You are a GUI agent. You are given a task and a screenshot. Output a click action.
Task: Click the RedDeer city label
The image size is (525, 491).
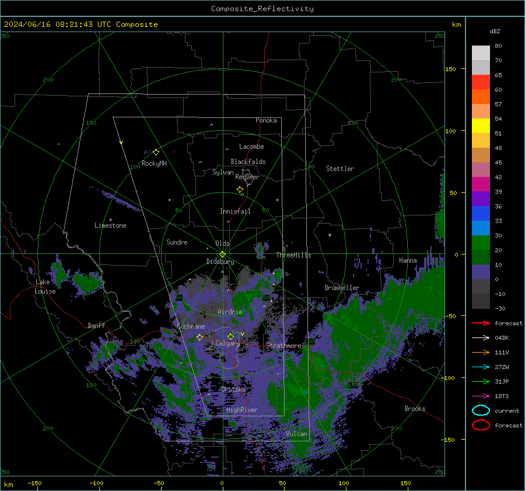(247, 177)
